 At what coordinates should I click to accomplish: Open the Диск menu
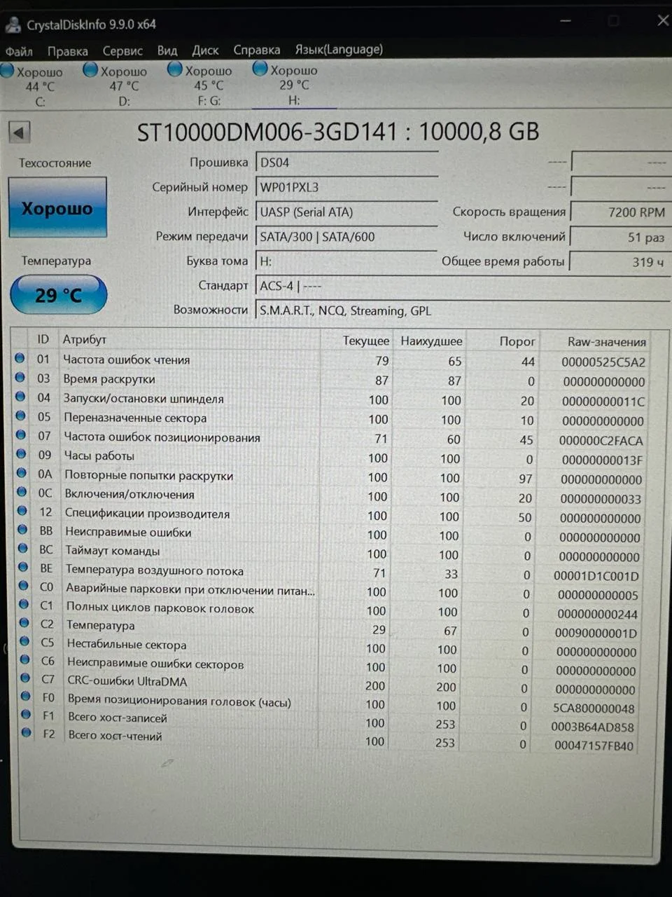coord(205,50)
